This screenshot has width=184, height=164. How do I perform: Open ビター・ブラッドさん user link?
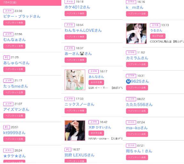(x=22, y=16)
